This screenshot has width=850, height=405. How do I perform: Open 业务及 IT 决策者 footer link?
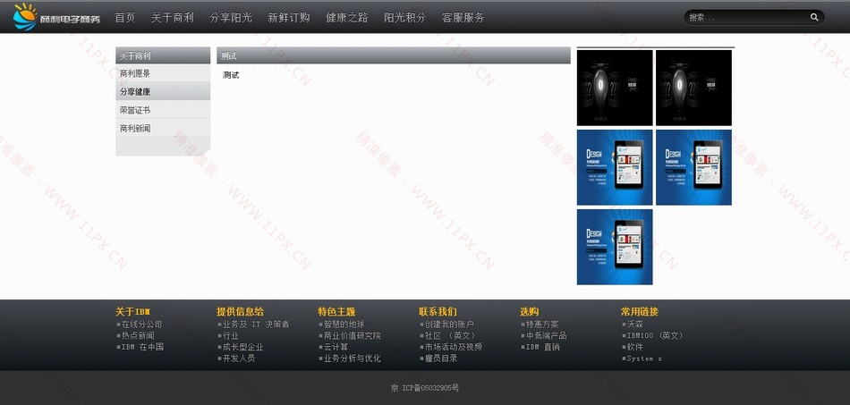[x=256, y=325]
